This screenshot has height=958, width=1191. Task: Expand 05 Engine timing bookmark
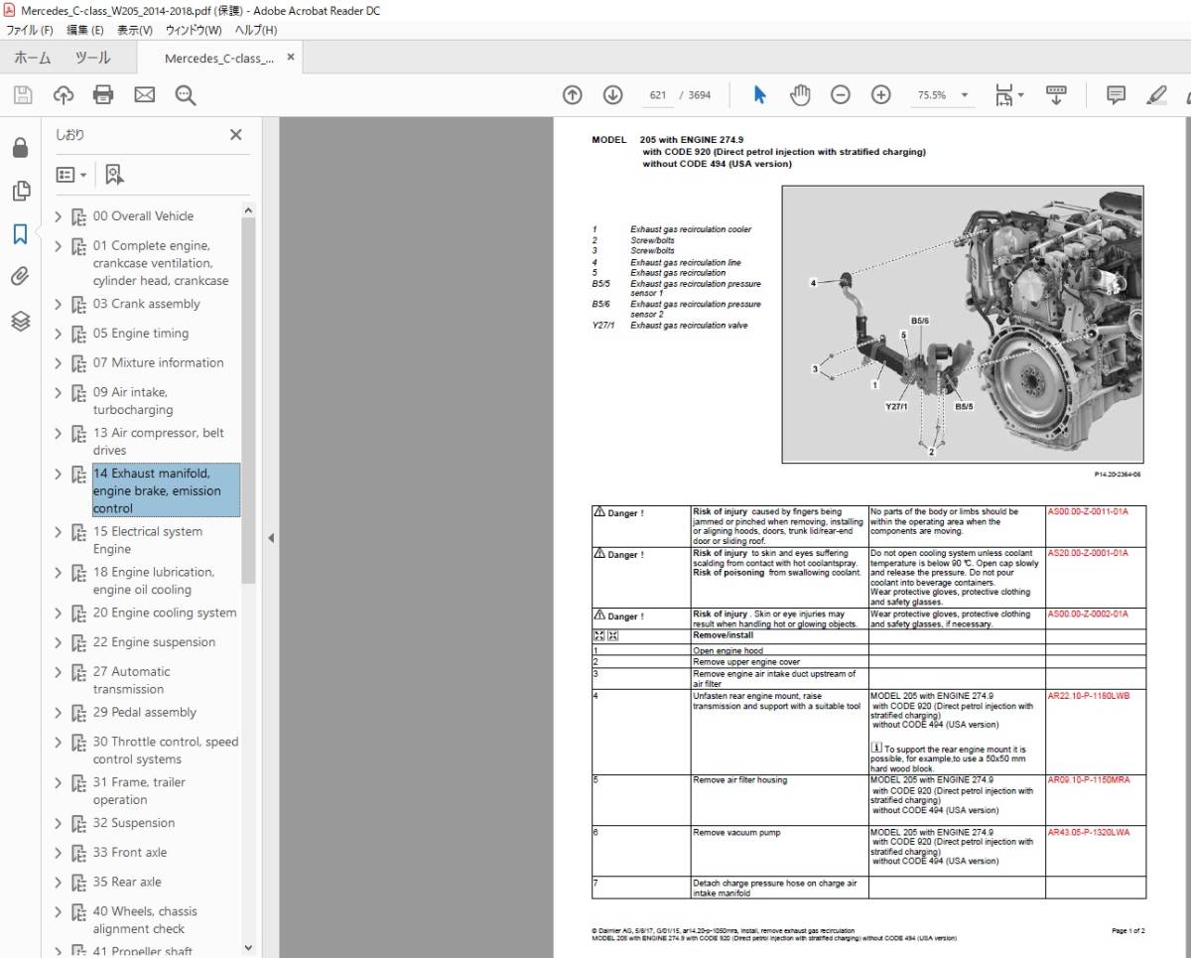coord(58,334)
